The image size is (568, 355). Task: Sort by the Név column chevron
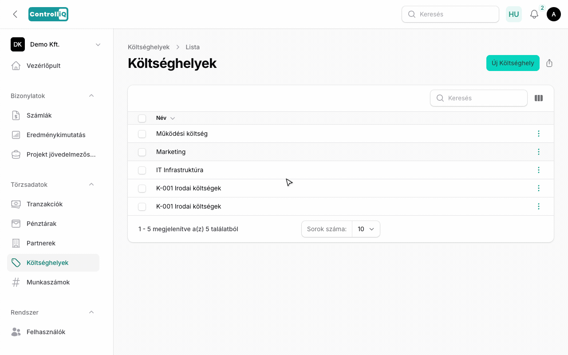173,118
